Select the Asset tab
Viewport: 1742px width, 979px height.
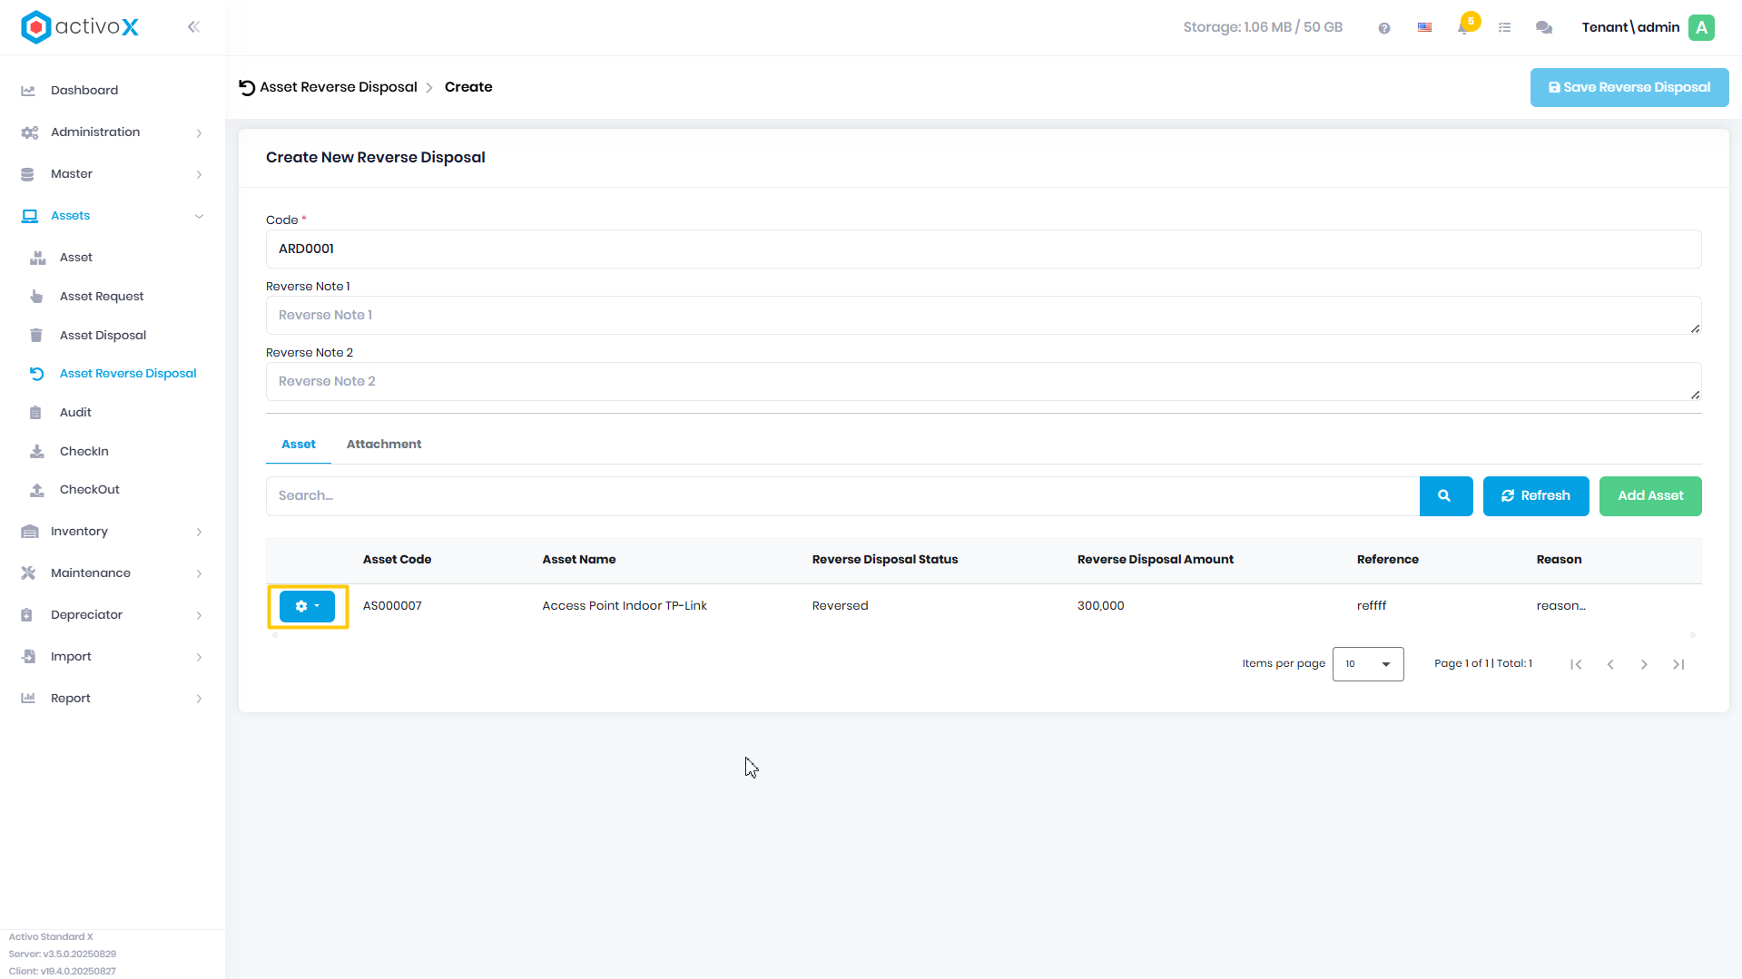coord(299,445)
